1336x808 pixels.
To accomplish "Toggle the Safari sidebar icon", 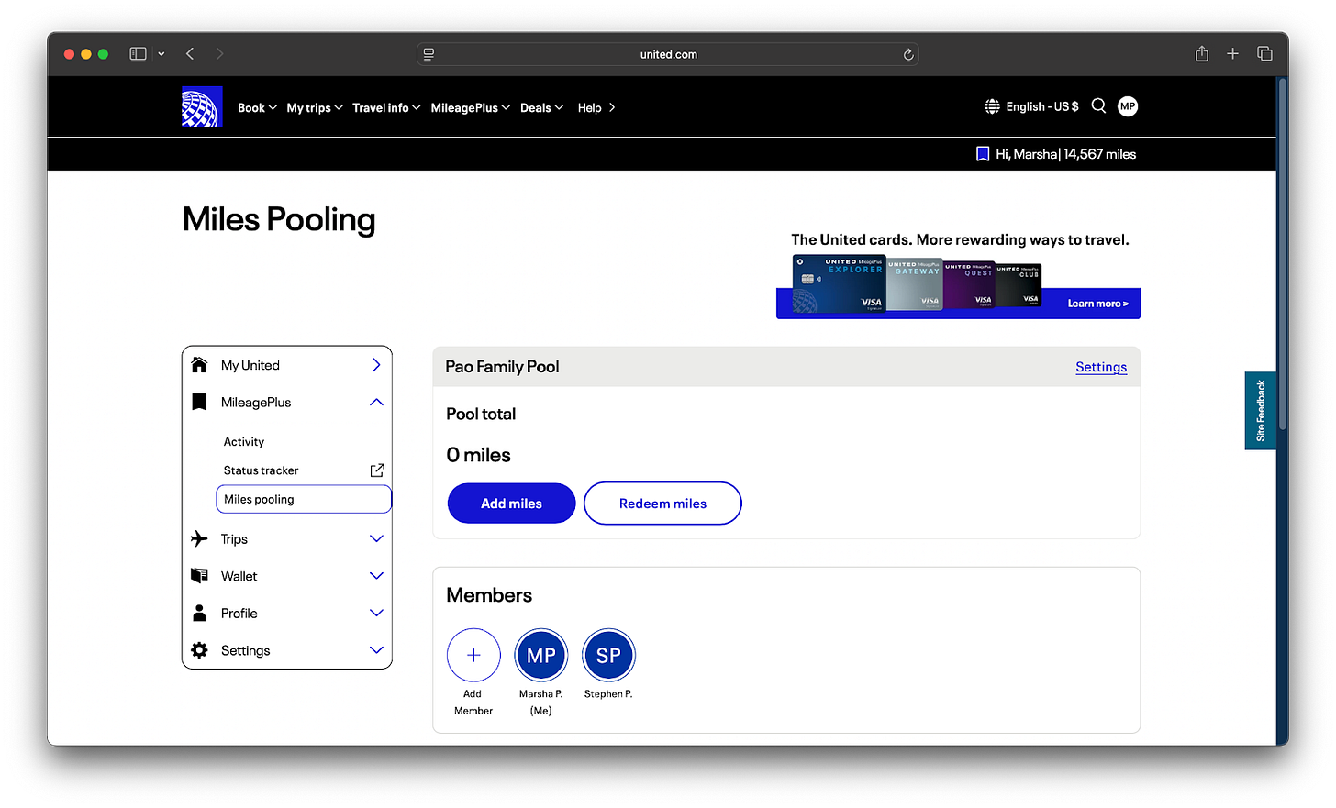I will [x=138, y=54].
